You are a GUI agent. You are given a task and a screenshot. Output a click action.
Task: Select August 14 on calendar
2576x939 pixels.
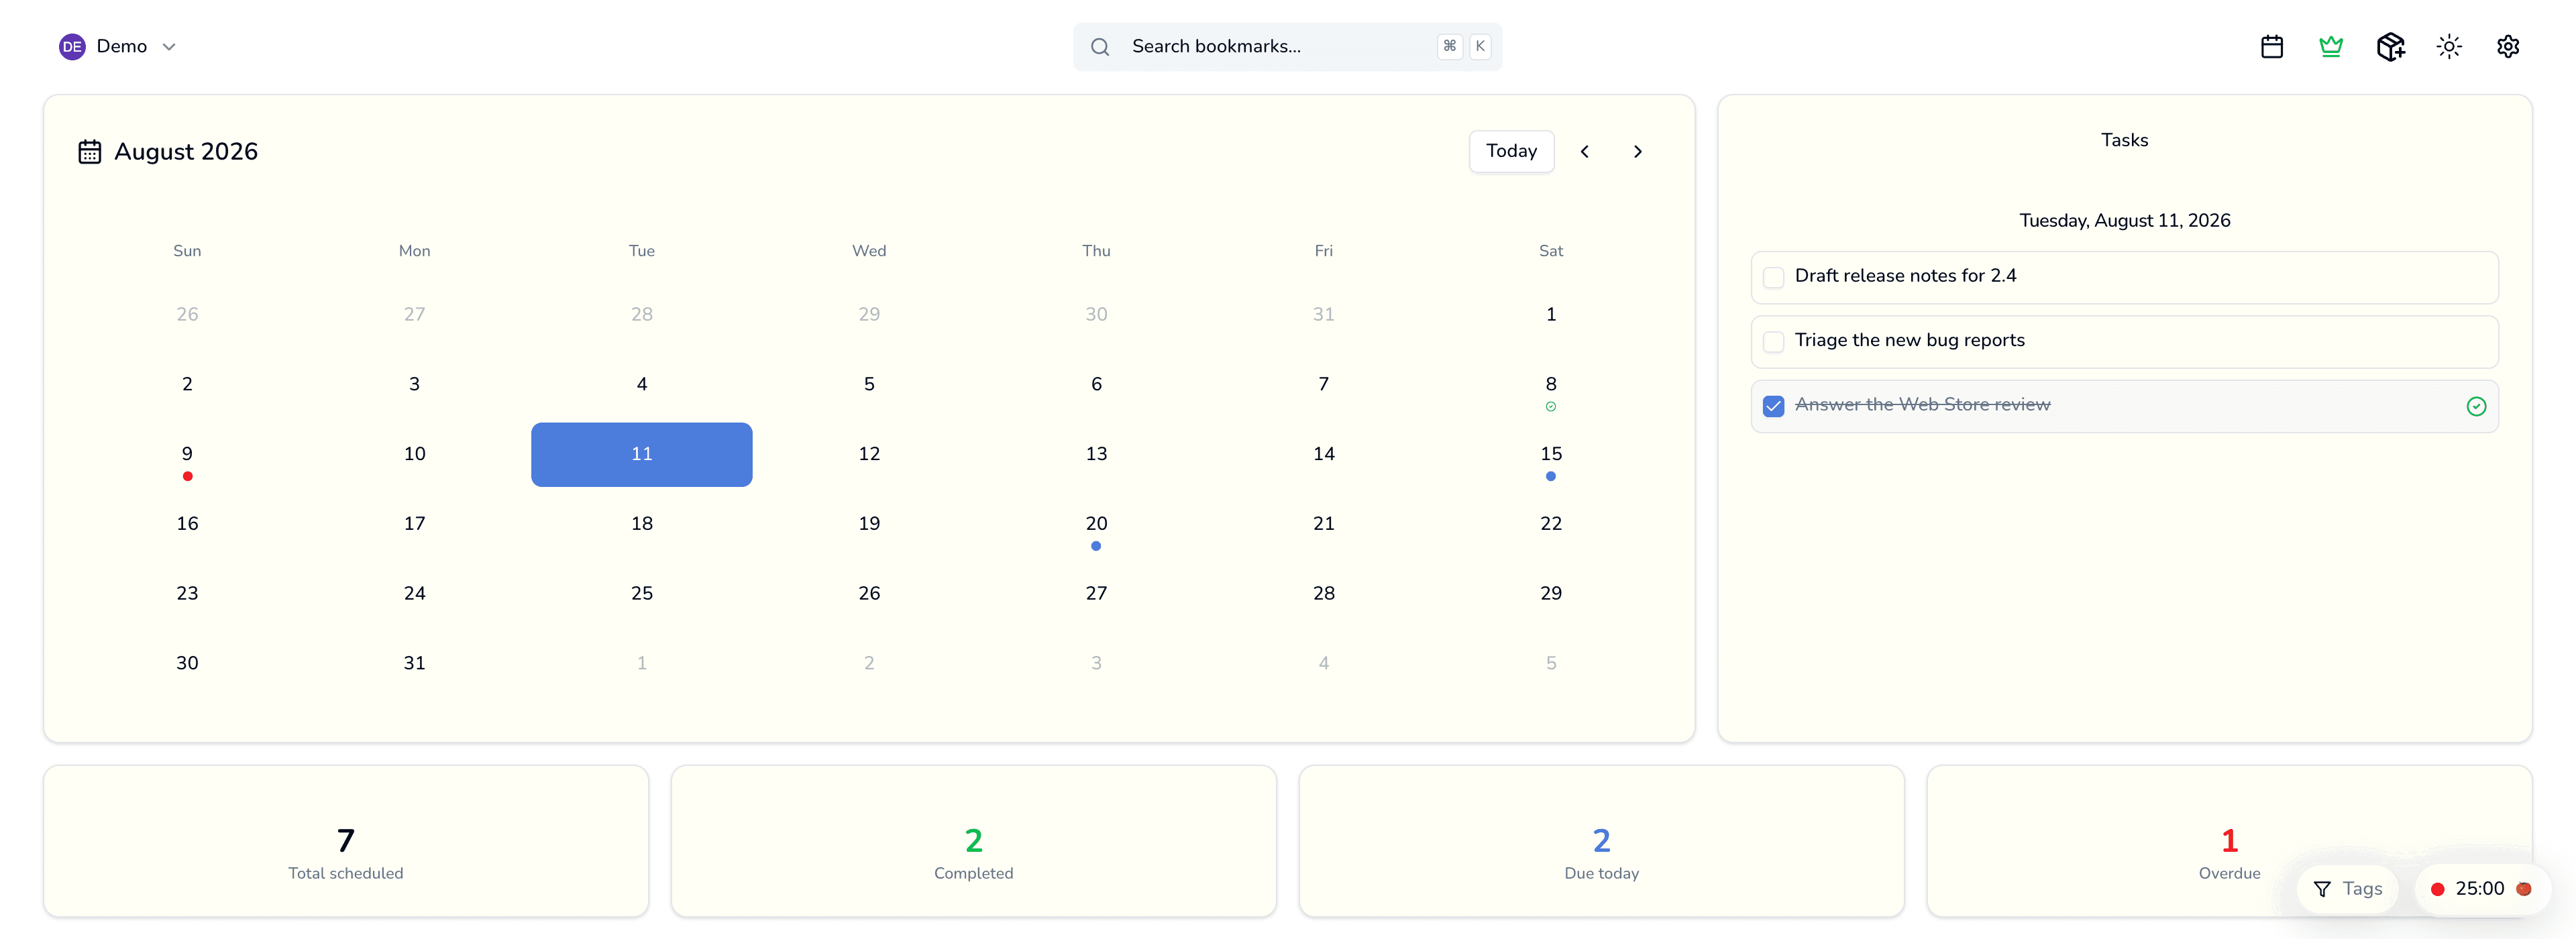pyautogui.click(x=1324, y=455)
